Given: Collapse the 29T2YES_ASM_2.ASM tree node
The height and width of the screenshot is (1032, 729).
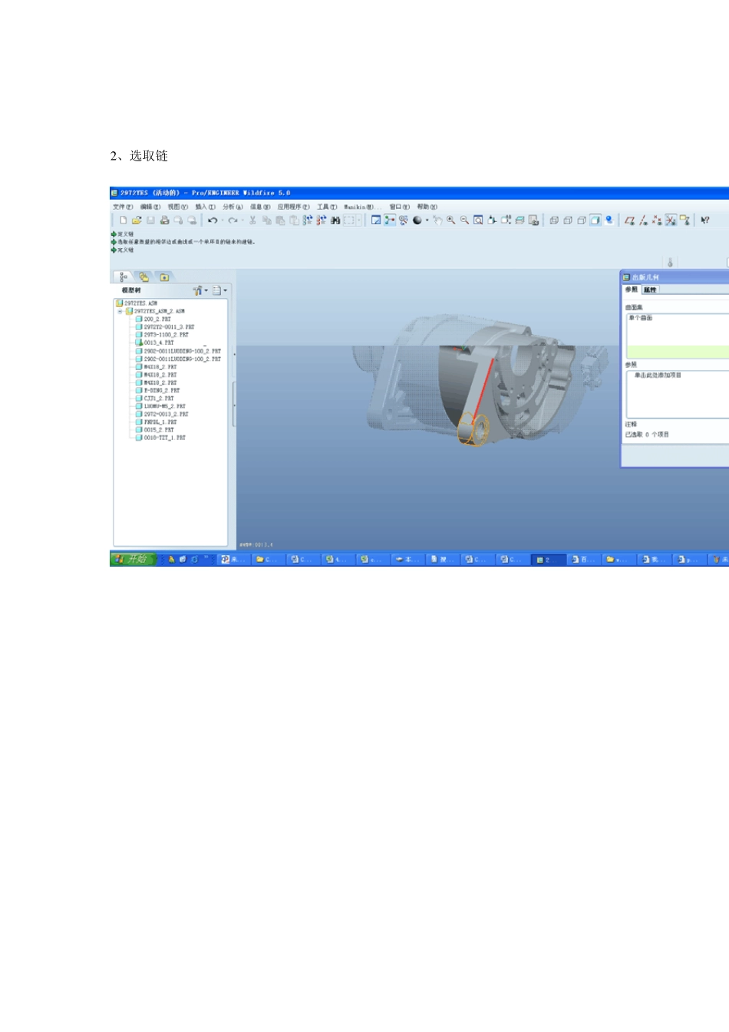Looking at the screenshot, I should click(x=120, y=311).
